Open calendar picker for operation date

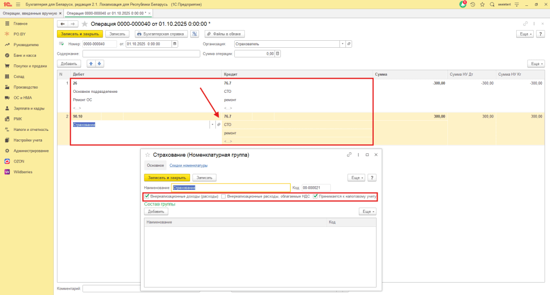point(175,44)
